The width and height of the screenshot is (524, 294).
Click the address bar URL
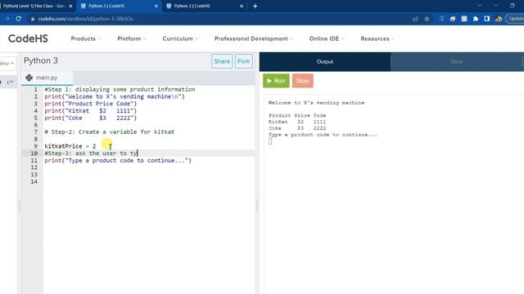coord(85,19)
